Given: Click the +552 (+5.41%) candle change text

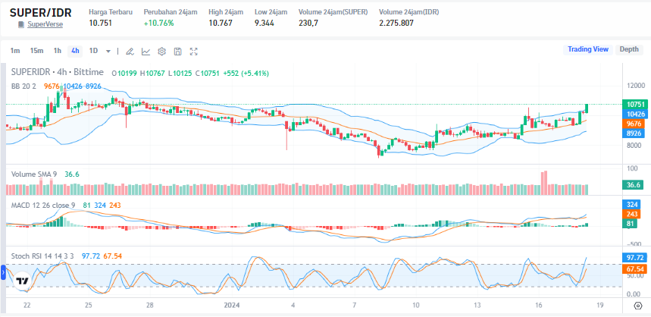Looking at the screenshot, I should [246, 74].
